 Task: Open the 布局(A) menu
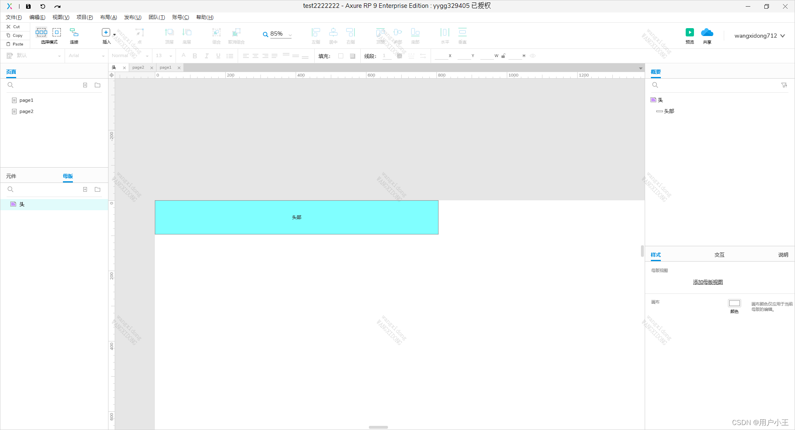tap(108, 17)
